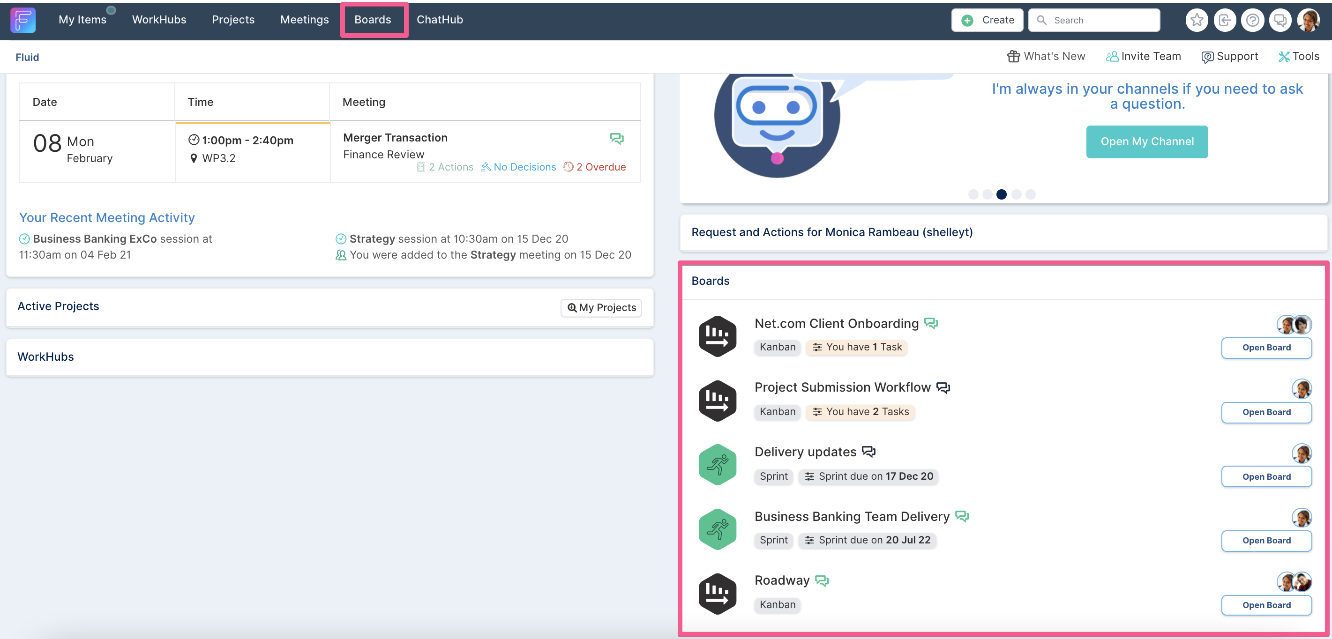
Task: Click the WP3.2 location text
Action: coord(219,158)
